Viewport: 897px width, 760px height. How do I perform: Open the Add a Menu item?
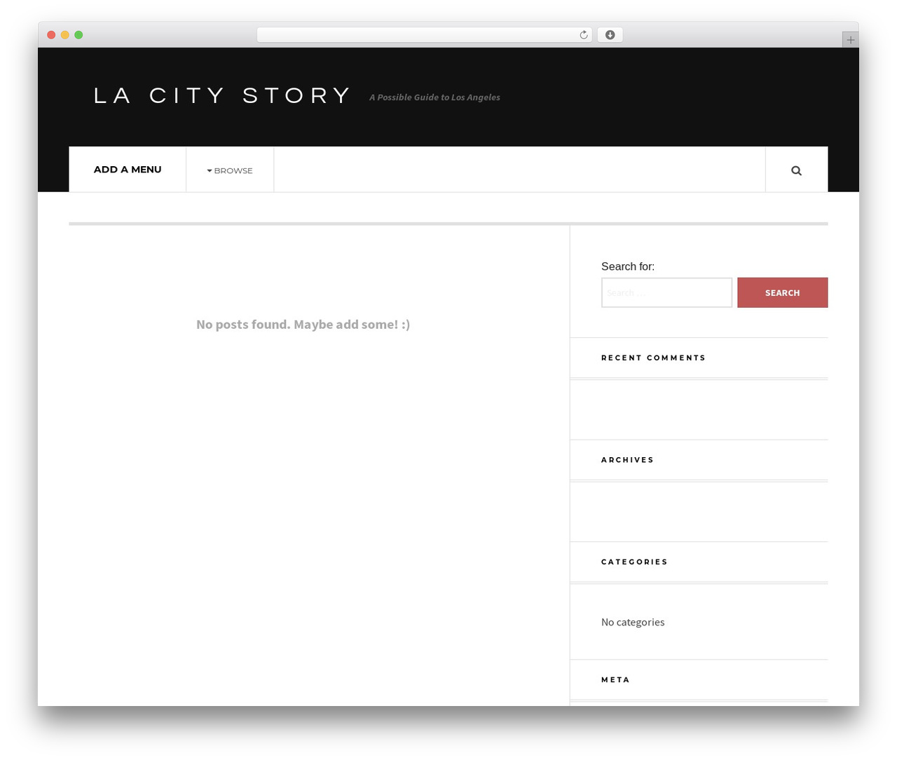click(128, 170)
